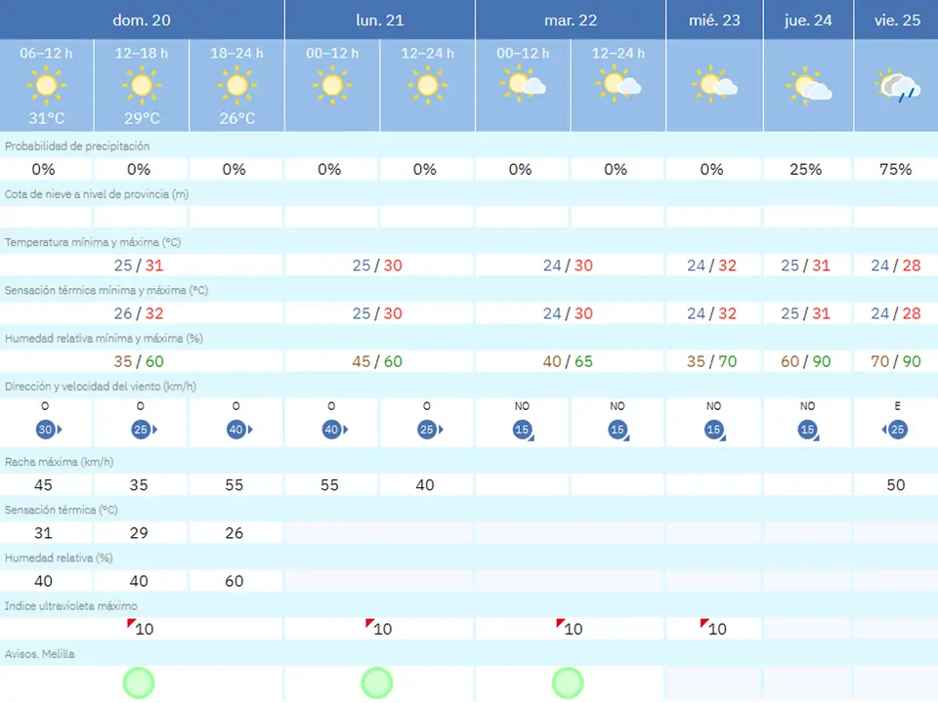Click NO wind 15 badge for jue. 24
Image resolution: width=938 pixels, height=703 pixels.
click(x=808, y=431)
